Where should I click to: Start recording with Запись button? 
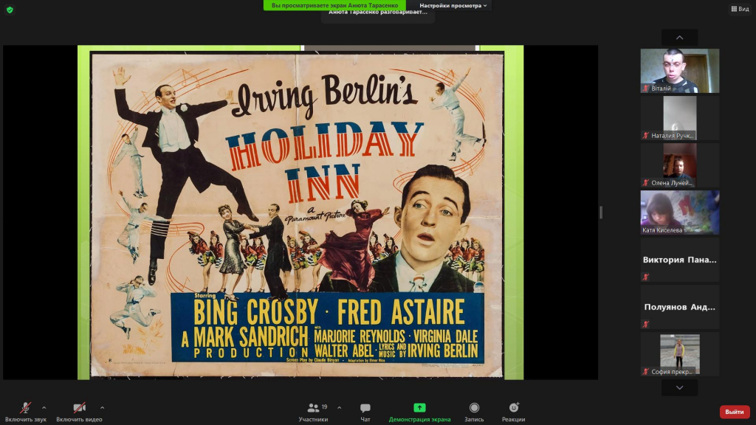coord(474,412)
